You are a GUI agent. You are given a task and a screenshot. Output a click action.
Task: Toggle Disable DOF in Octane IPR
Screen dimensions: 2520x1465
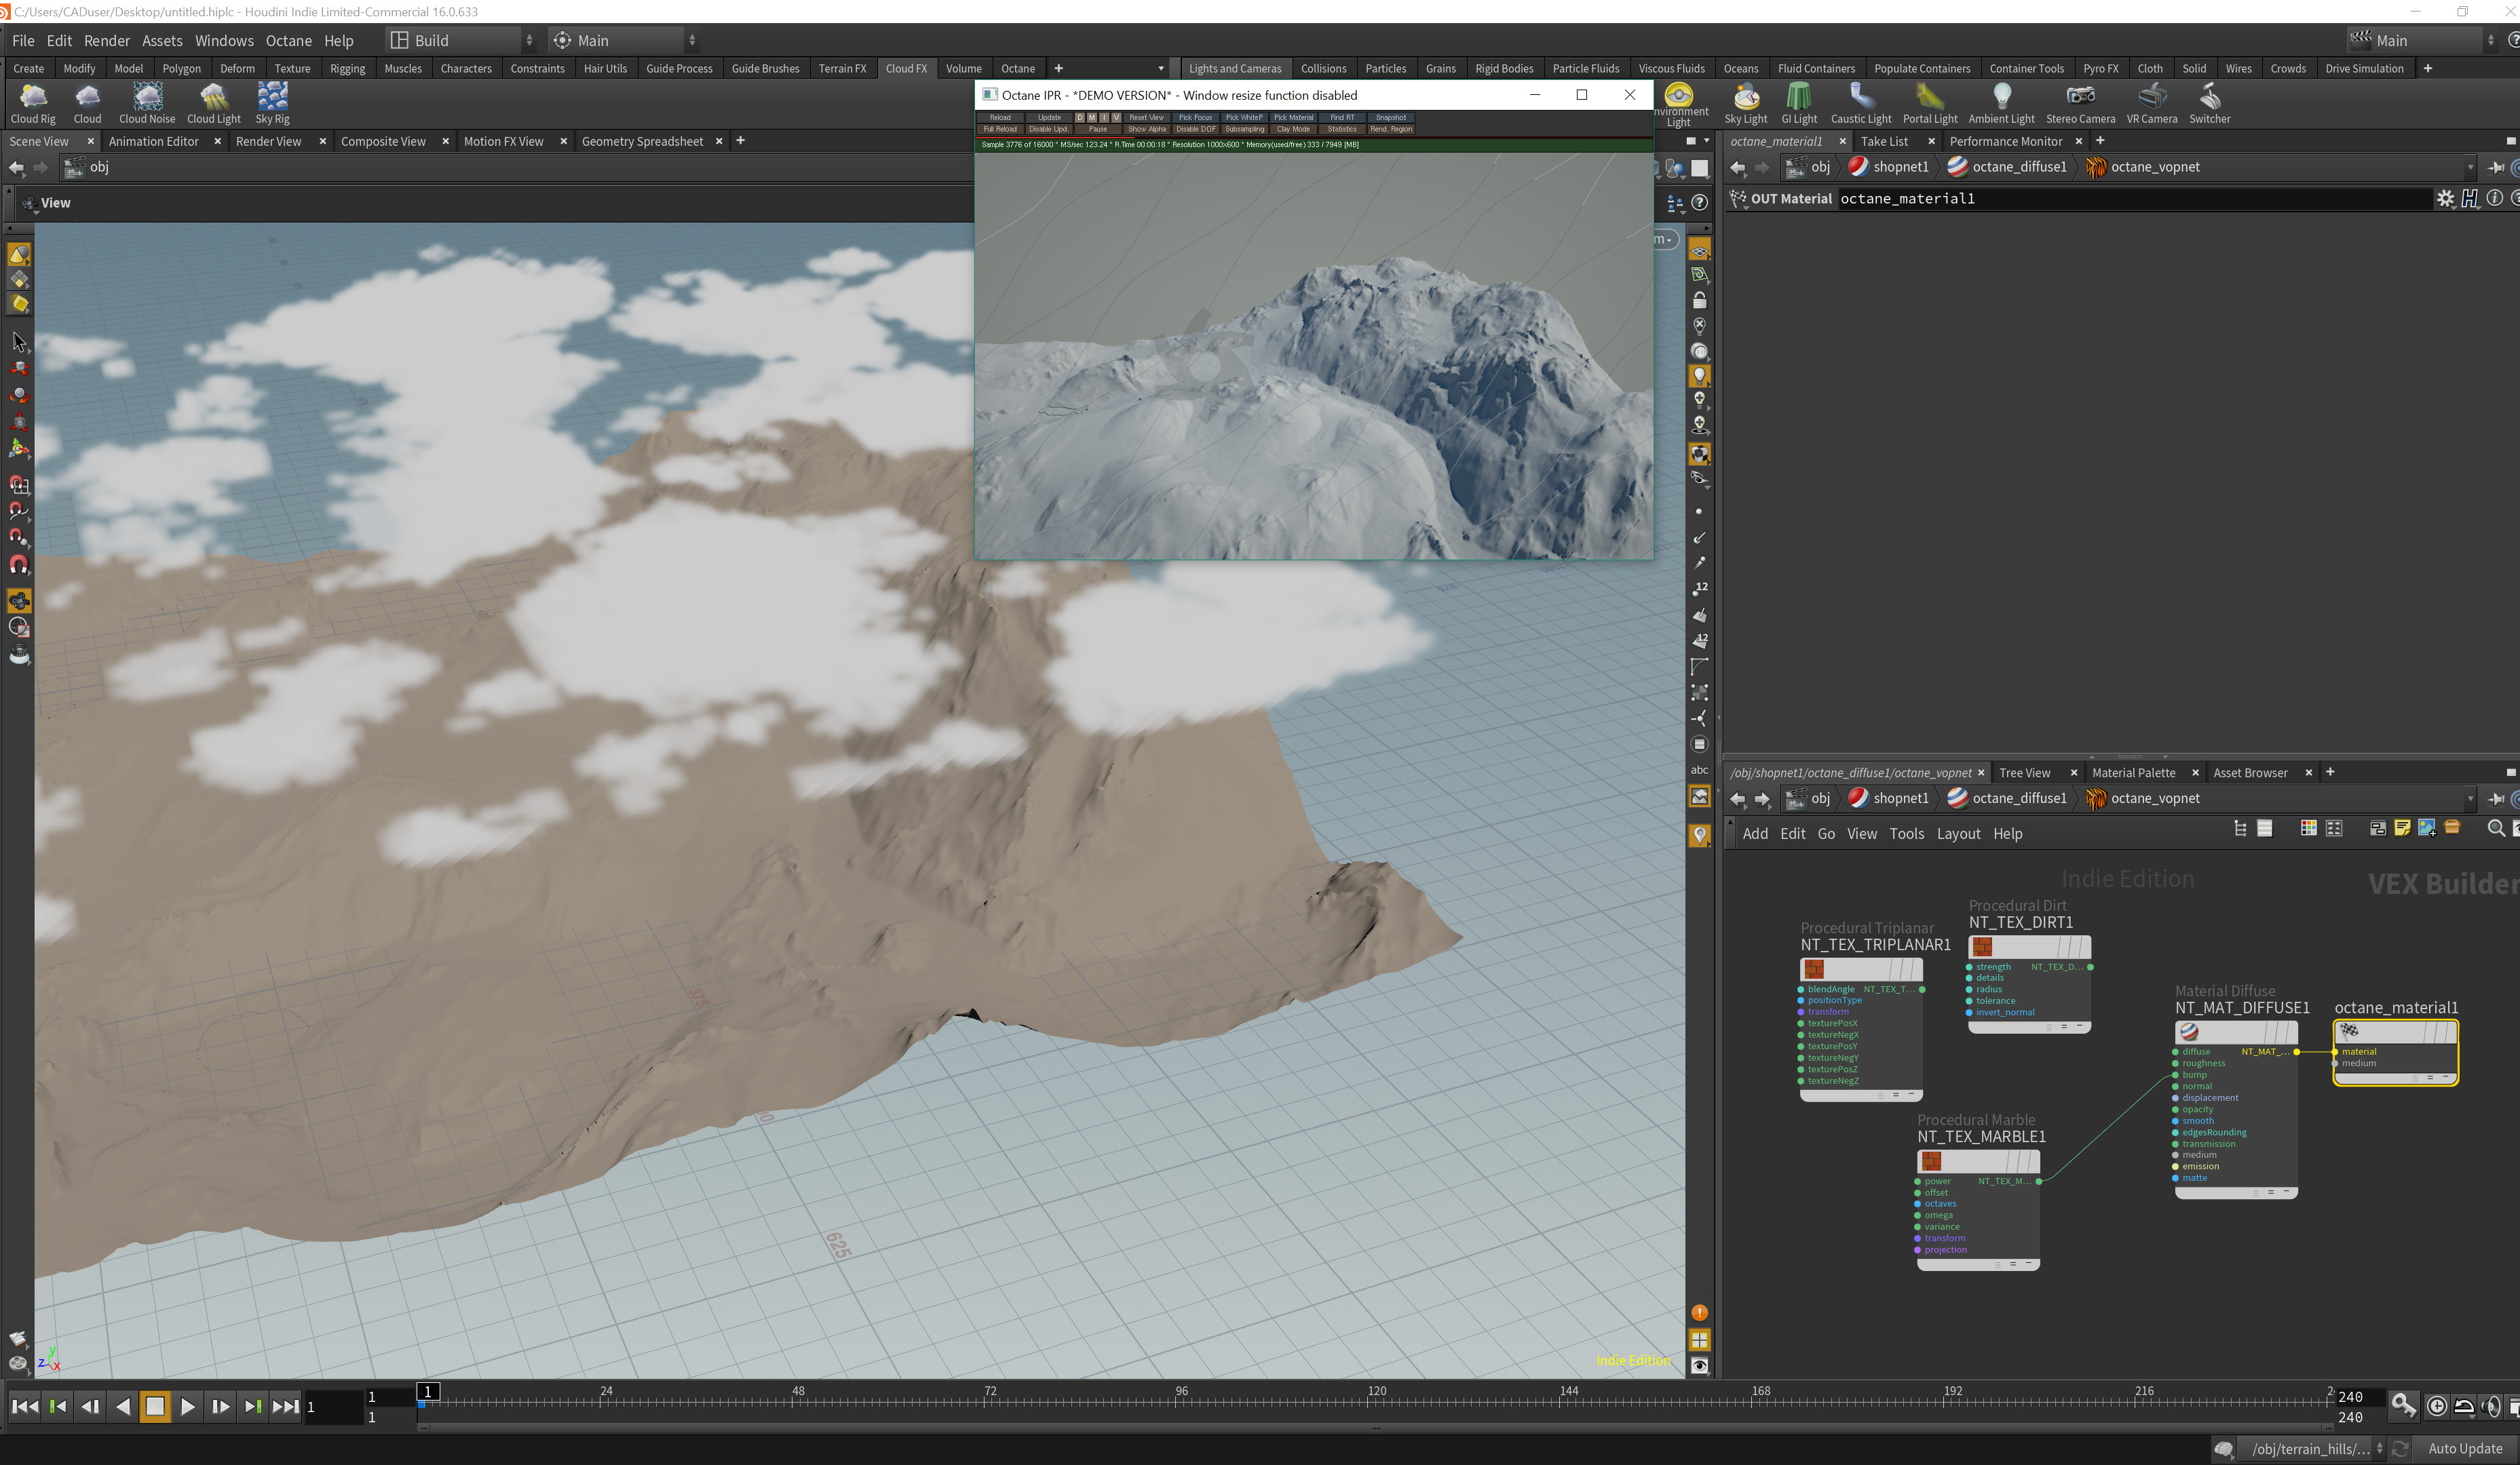point(1195,129)
